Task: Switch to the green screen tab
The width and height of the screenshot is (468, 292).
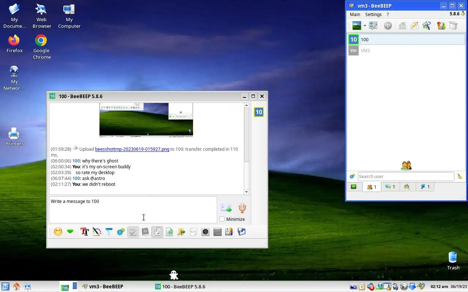Action: click(x=354, y=187)
